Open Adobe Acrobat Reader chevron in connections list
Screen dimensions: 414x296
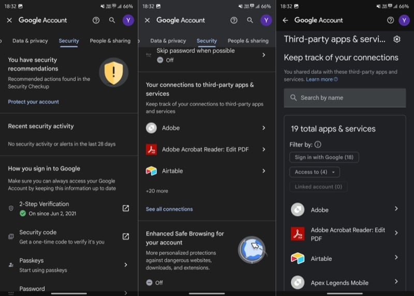click(x=396, y=233)
